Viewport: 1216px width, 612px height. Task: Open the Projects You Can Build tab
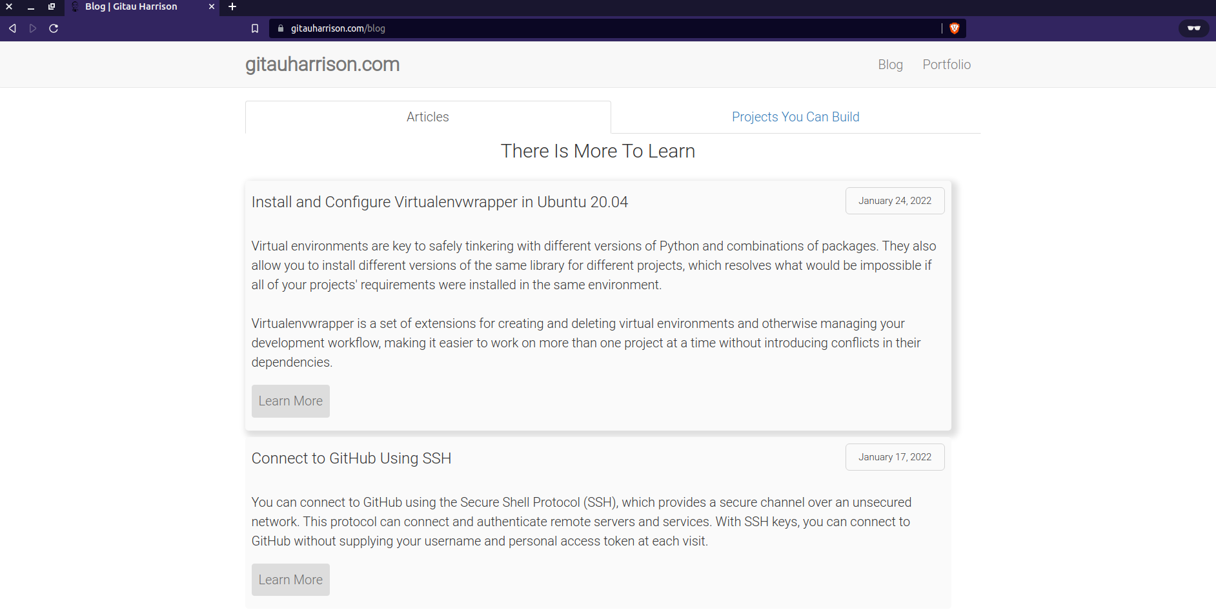795,117
